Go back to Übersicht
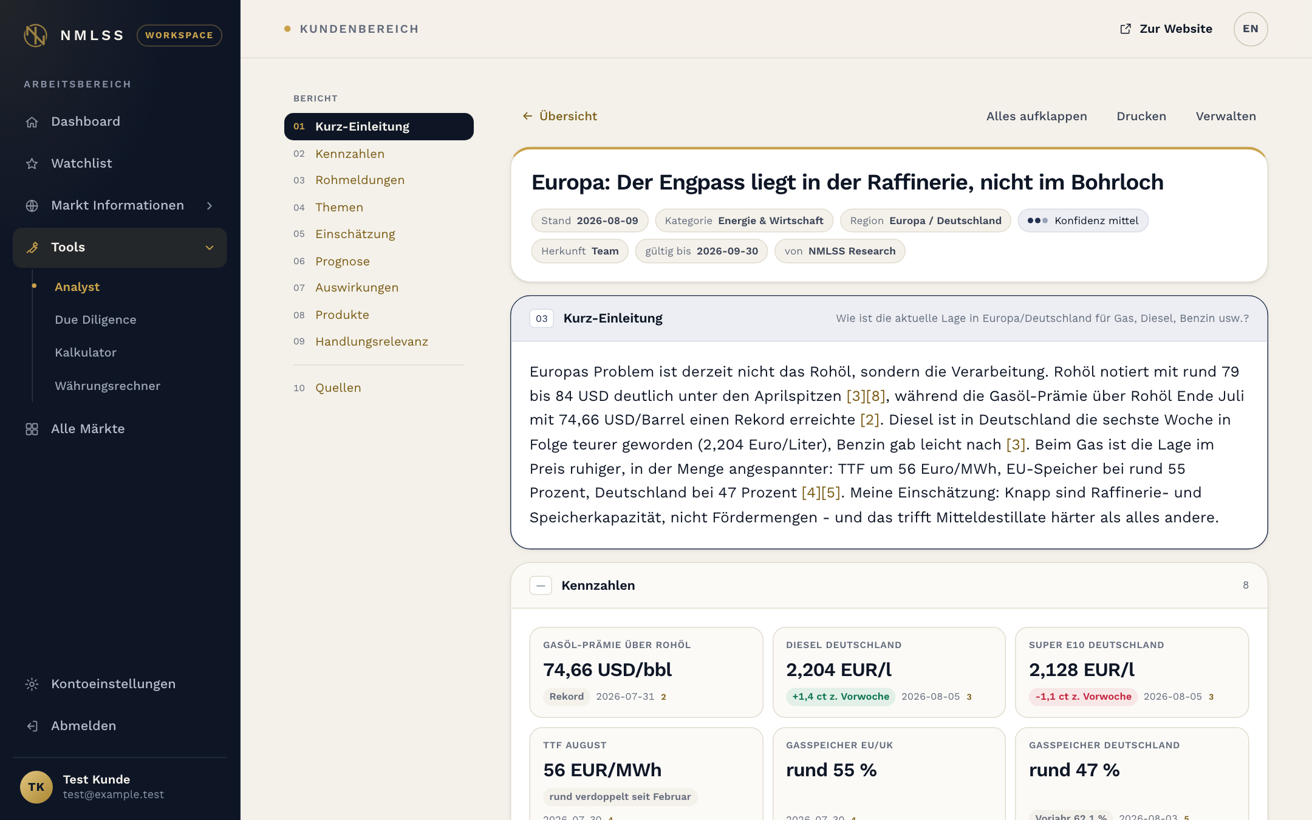The width and height of the screenshot is (1312, 820). click(x=559, y=116)
